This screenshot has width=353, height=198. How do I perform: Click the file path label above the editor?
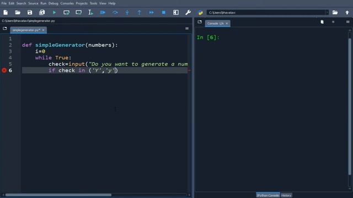28,21
